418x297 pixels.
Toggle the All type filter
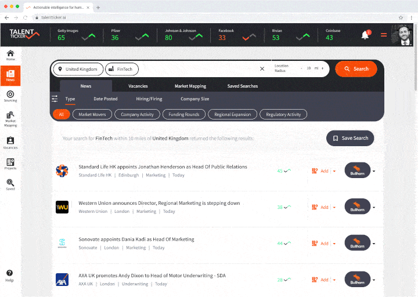click(62, 114)
